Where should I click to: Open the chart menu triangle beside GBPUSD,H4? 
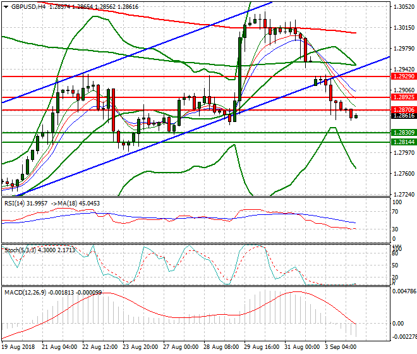coord(6,7)
